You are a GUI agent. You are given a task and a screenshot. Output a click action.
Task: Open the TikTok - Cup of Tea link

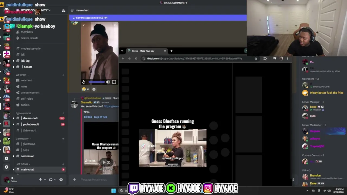coord(95,117)
